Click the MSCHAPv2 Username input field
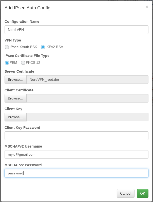Screen dimensions: 153x202 click(76, 154)
